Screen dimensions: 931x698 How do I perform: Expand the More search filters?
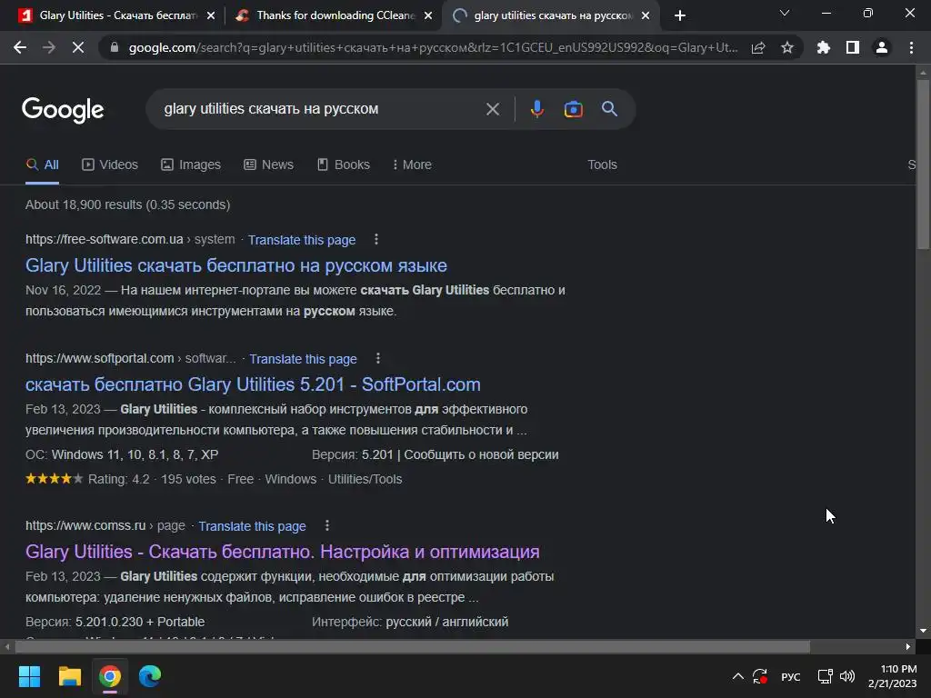(412, 165)
